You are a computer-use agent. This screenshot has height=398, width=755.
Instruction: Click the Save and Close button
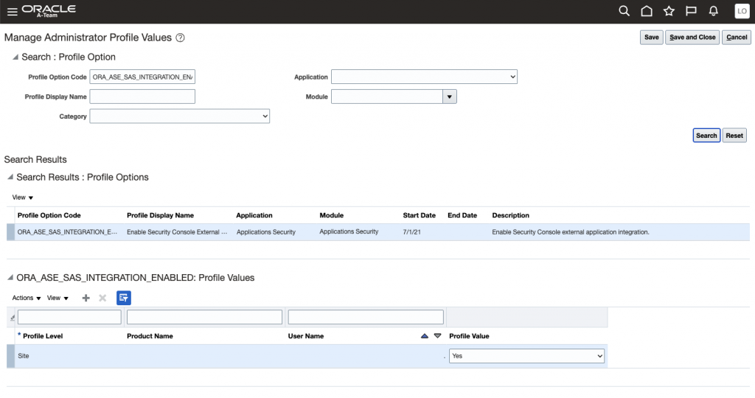pyautogui.click(x=692, y=38)
